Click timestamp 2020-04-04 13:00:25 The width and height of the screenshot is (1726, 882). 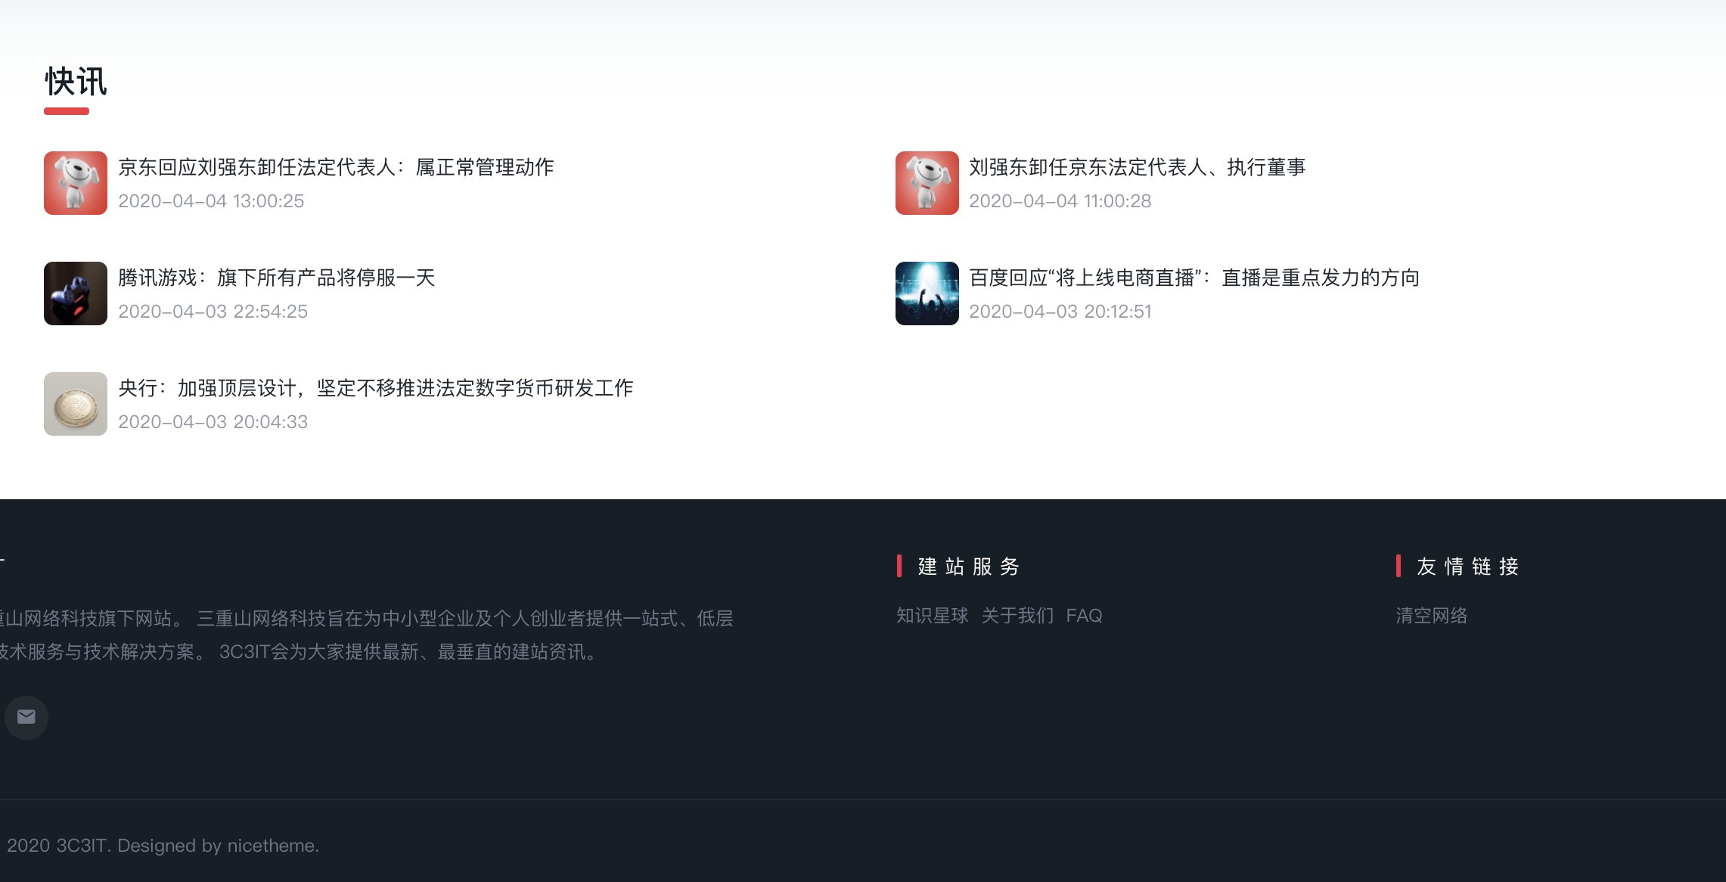[x=211, y=201]
